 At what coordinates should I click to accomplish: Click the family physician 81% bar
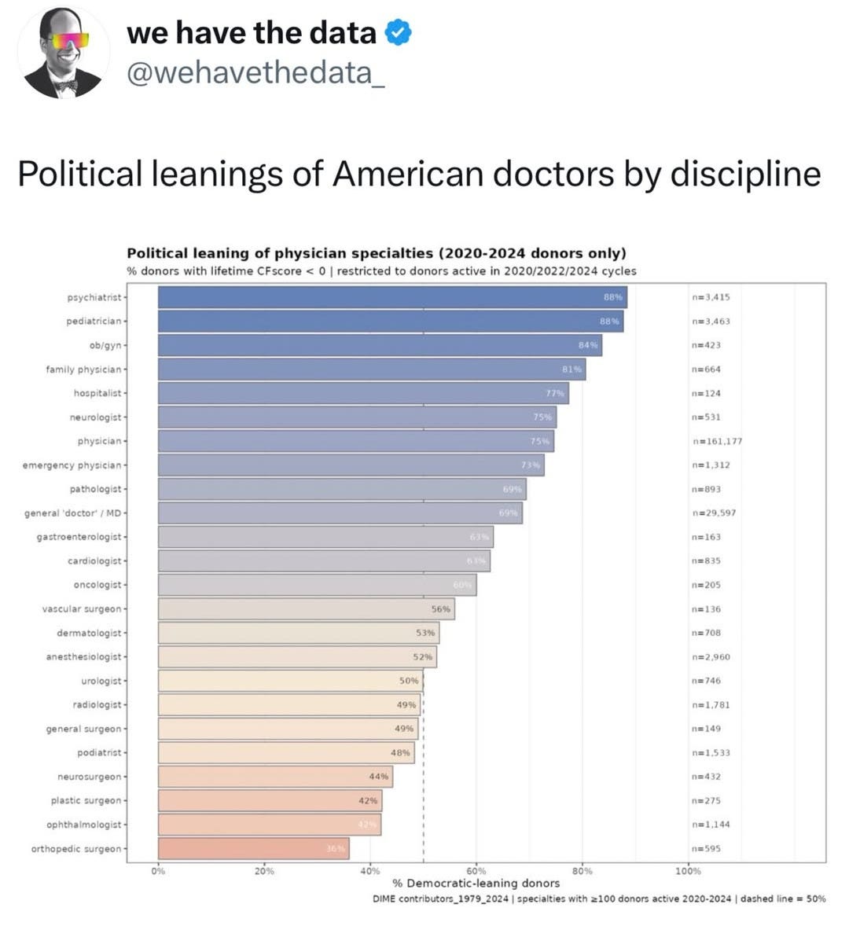click(x=372, y=369)
